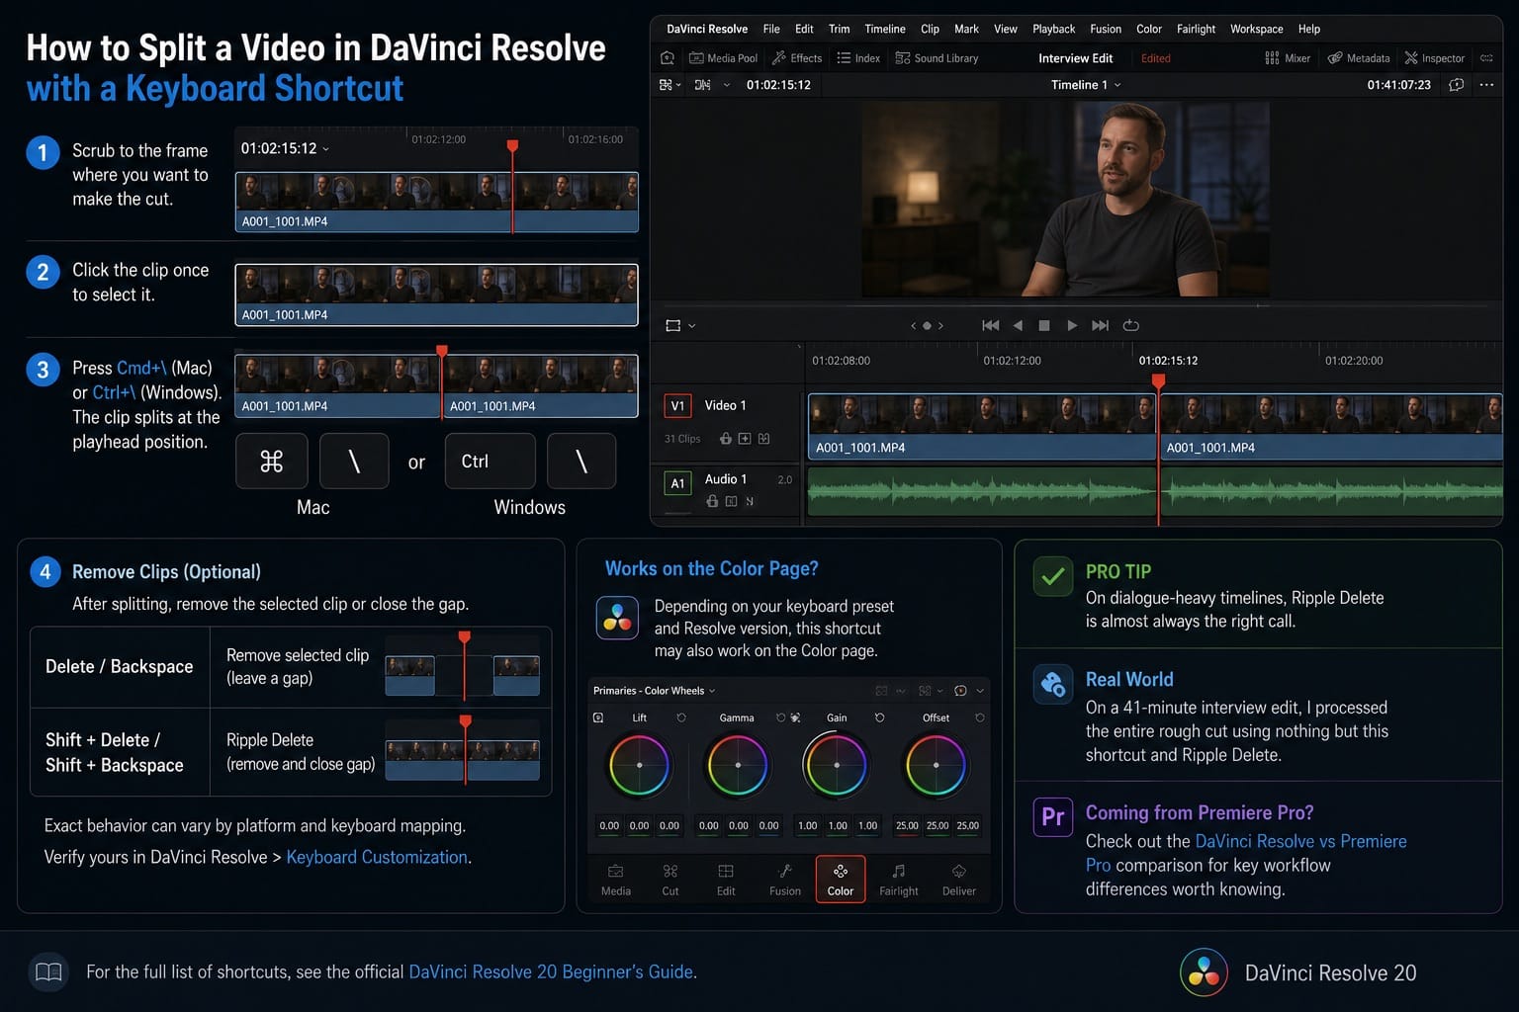
Task: Reset the Lift color wheel
Action: [681, 717]
